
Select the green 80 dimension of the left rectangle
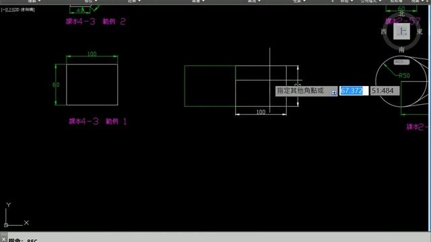point(56,85)
